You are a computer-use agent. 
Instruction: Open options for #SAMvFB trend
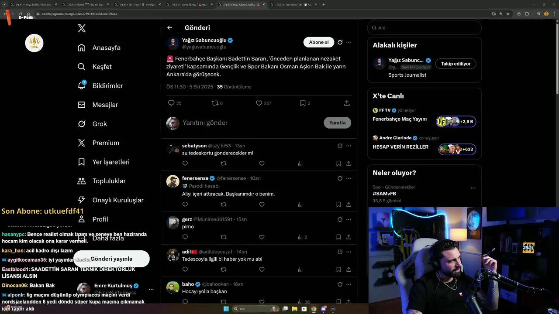coord(473,188)
